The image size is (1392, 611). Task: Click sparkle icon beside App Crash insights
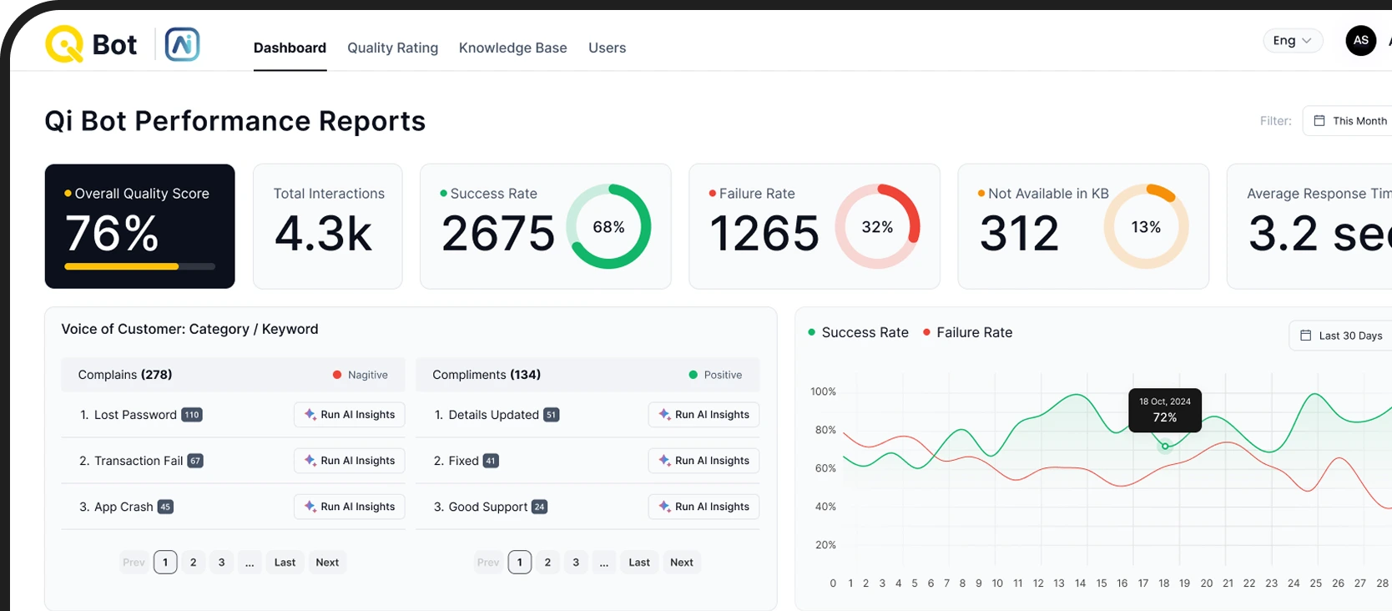[x=310, y=507]
